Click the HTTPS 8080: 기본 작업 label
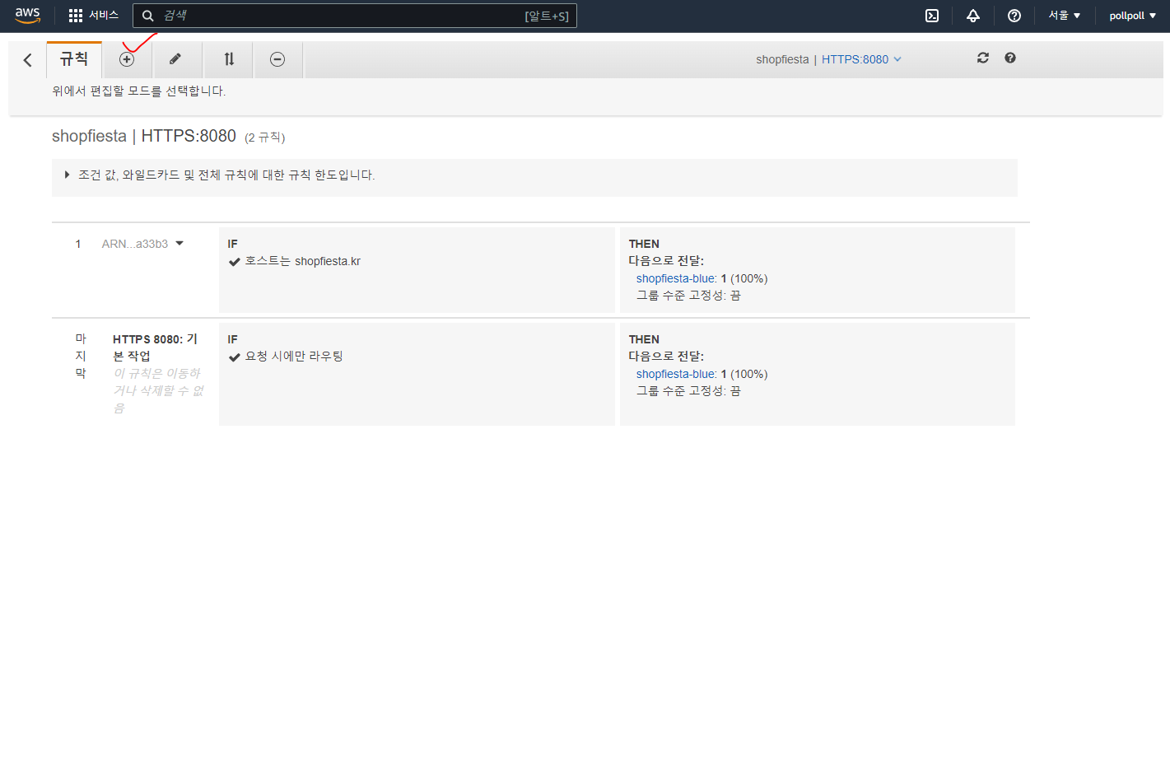This screenshot has width=1170, height=765. tap(156, 348)
